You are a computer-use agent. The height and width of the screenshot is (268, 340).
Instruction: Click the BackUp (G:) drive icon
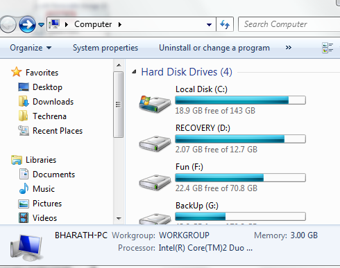coord(155,219)
